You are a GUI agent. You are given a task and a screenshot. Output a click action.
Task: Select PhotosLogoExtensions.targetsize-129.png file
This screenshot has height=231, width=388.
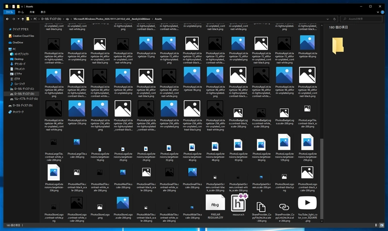[284, 148]
